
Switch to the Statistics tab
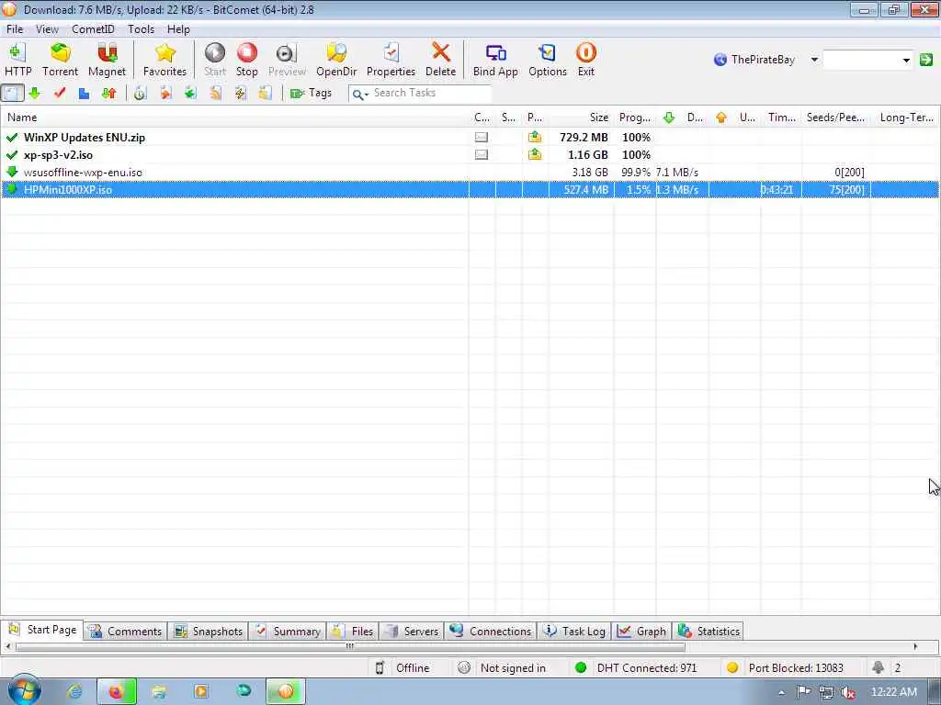pyautogui.click(x=709, y=632)
